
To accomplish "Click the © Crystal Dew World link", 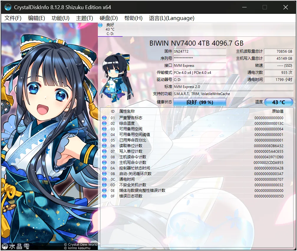I will pyautogui.click(x=81, y=245).
